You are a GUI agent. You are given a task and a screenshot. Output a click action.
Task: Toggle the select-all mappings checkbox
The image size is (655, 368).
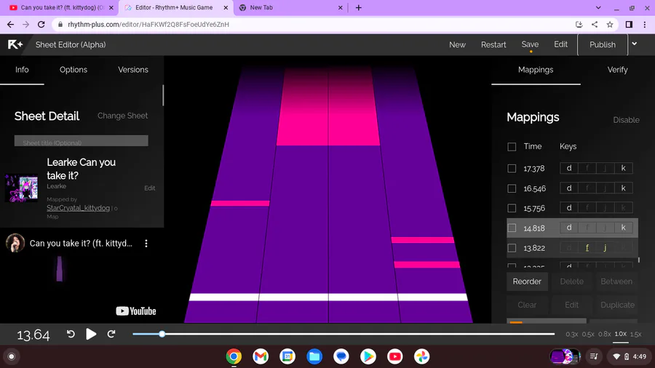tap(512, 146)
